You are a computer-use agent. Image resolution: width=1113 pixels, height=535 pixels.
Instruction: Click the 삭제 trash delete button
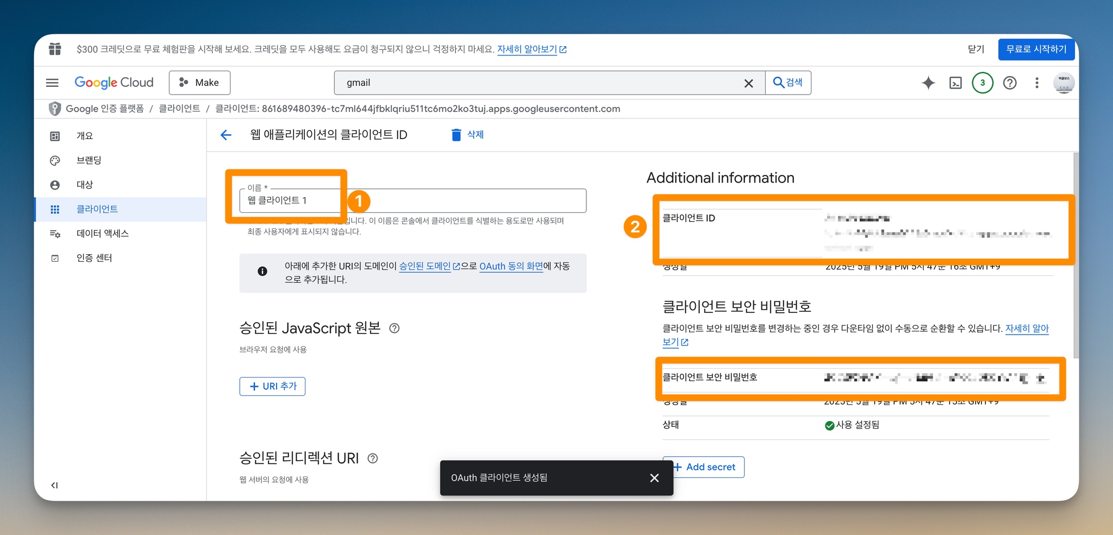click(x=467, y=135)
